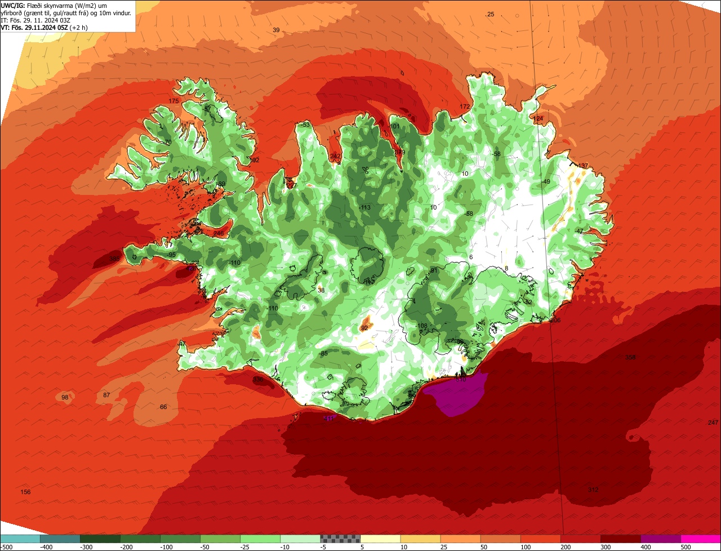721x551 pixels.
Task: Click the legend tick label "-500"
Action: click(7, 547)
